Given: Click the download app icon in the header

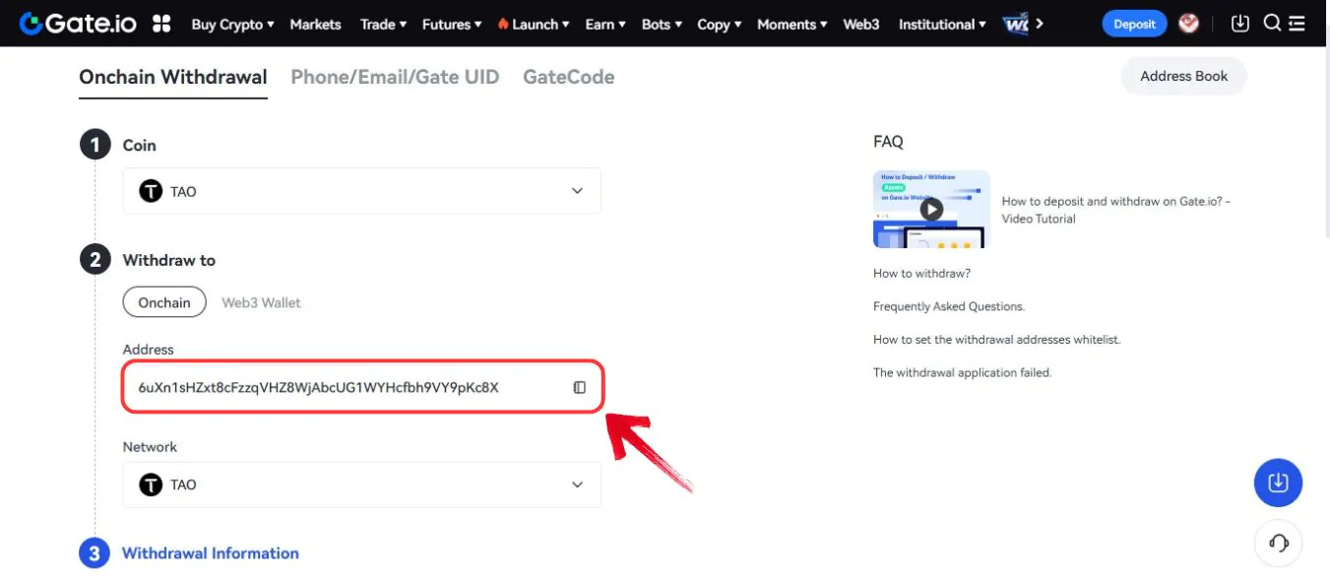Looking at the screenshot, I should coord(1240,24).
